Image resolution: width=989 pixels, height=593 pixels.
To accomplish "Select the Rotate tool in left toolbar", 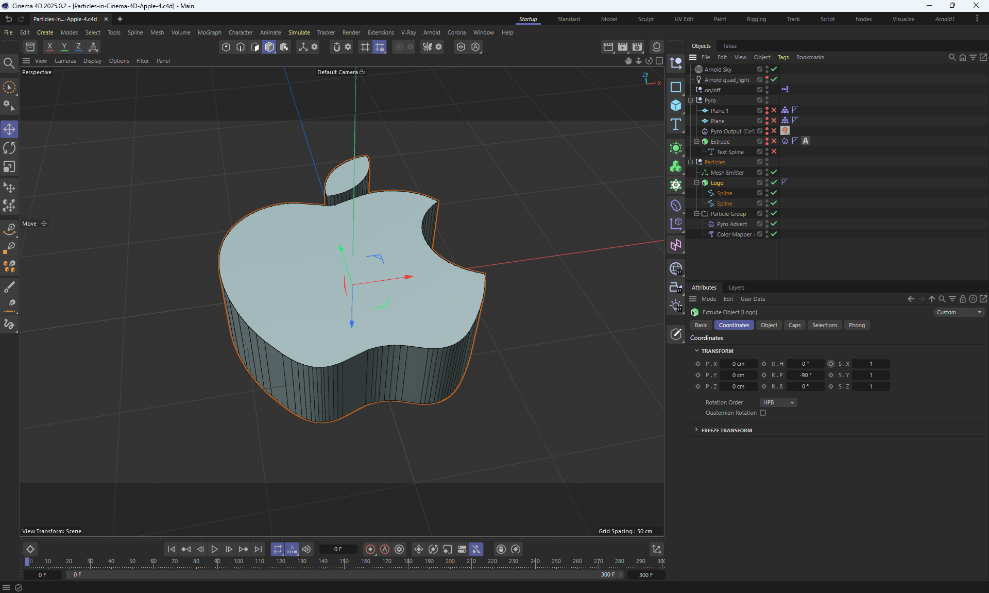I will click(x=9, y=148).
